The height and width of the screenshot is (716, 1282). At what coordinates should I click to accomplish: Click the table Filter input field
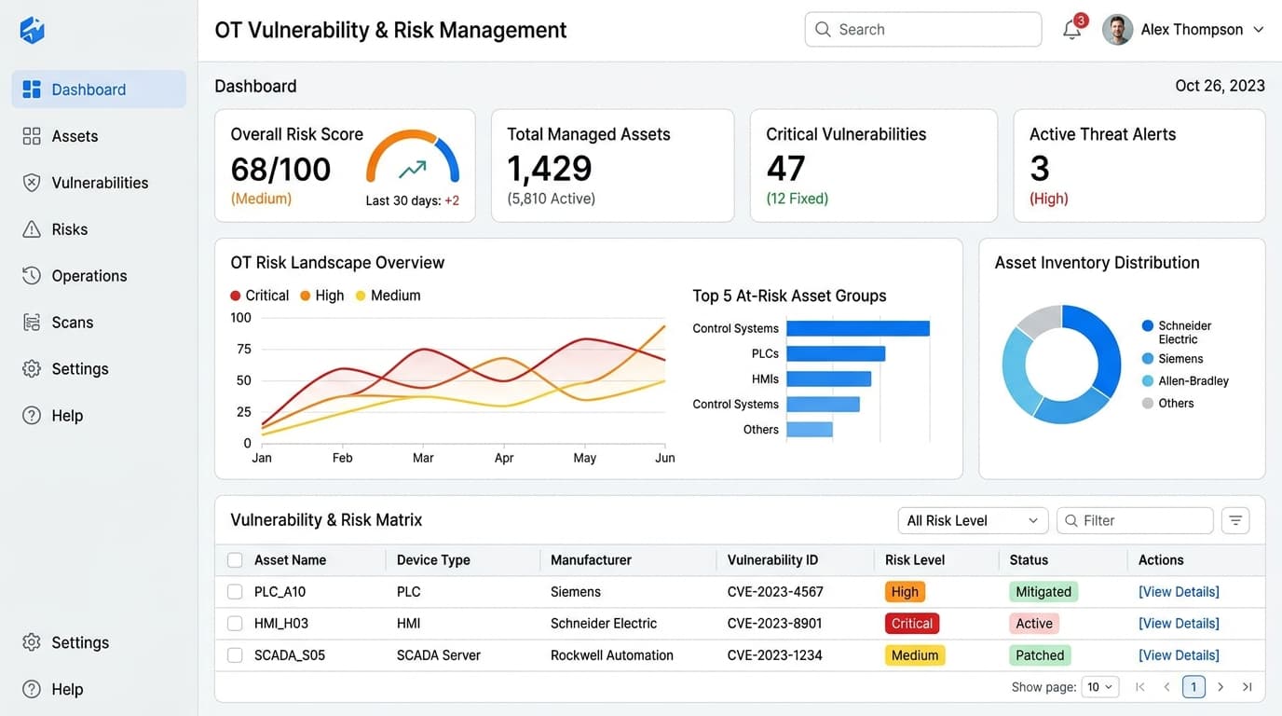[x=1135, y=520]
